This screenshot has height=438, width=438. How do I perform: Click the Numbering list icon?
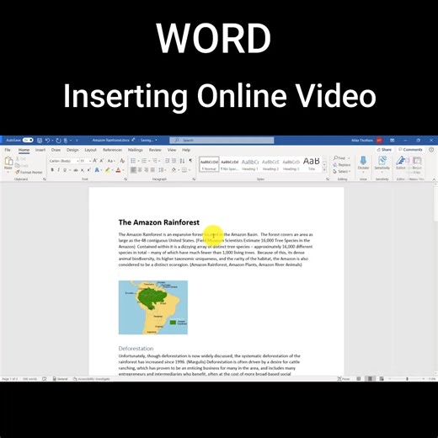(x=144, y=161)
